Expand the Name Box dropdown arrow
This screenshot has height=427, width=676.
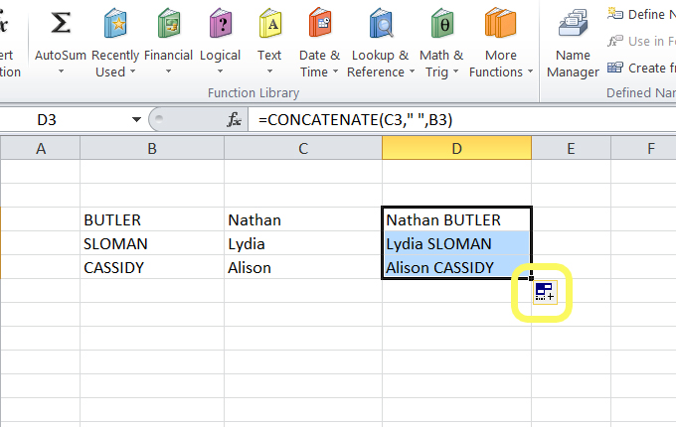point(136,120)
